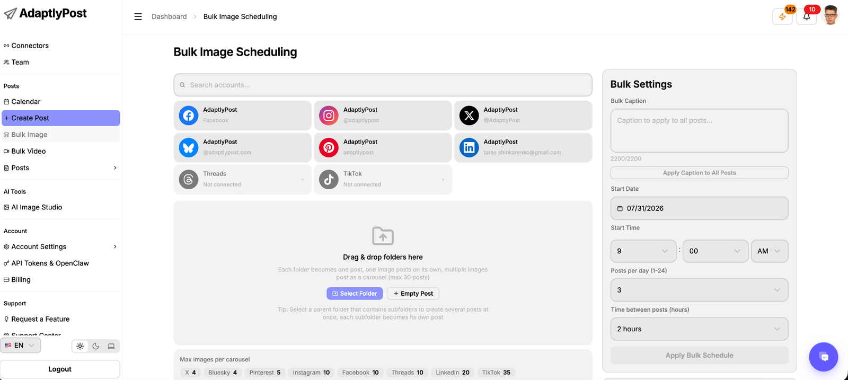Viewport: 848px width, 380px height.
Task: Open Team in the sidebar
Action: 60,62
